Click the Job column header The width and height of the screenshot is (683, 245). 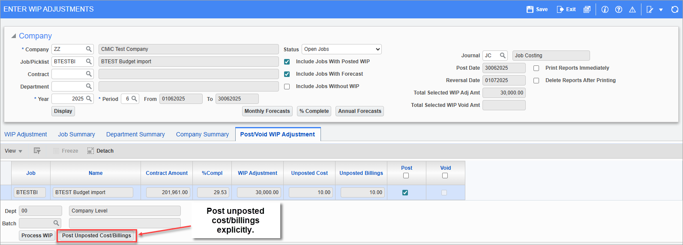pos(31,173)
